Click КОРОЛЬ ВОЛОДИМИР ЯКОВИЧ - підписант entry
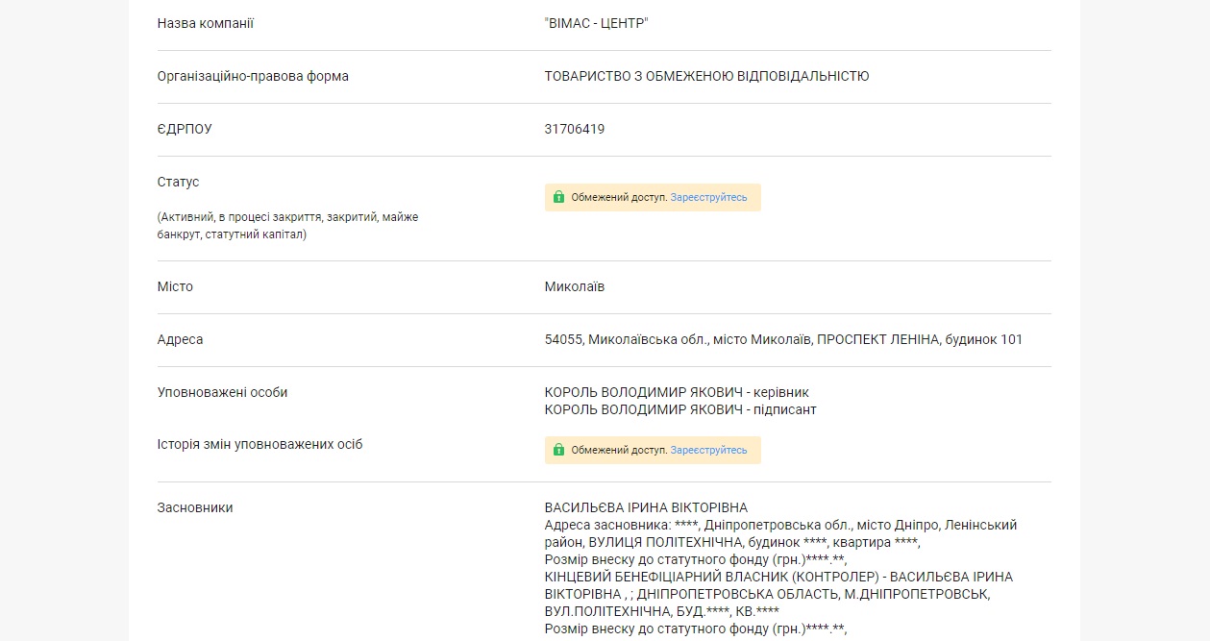 click(680, 409)
